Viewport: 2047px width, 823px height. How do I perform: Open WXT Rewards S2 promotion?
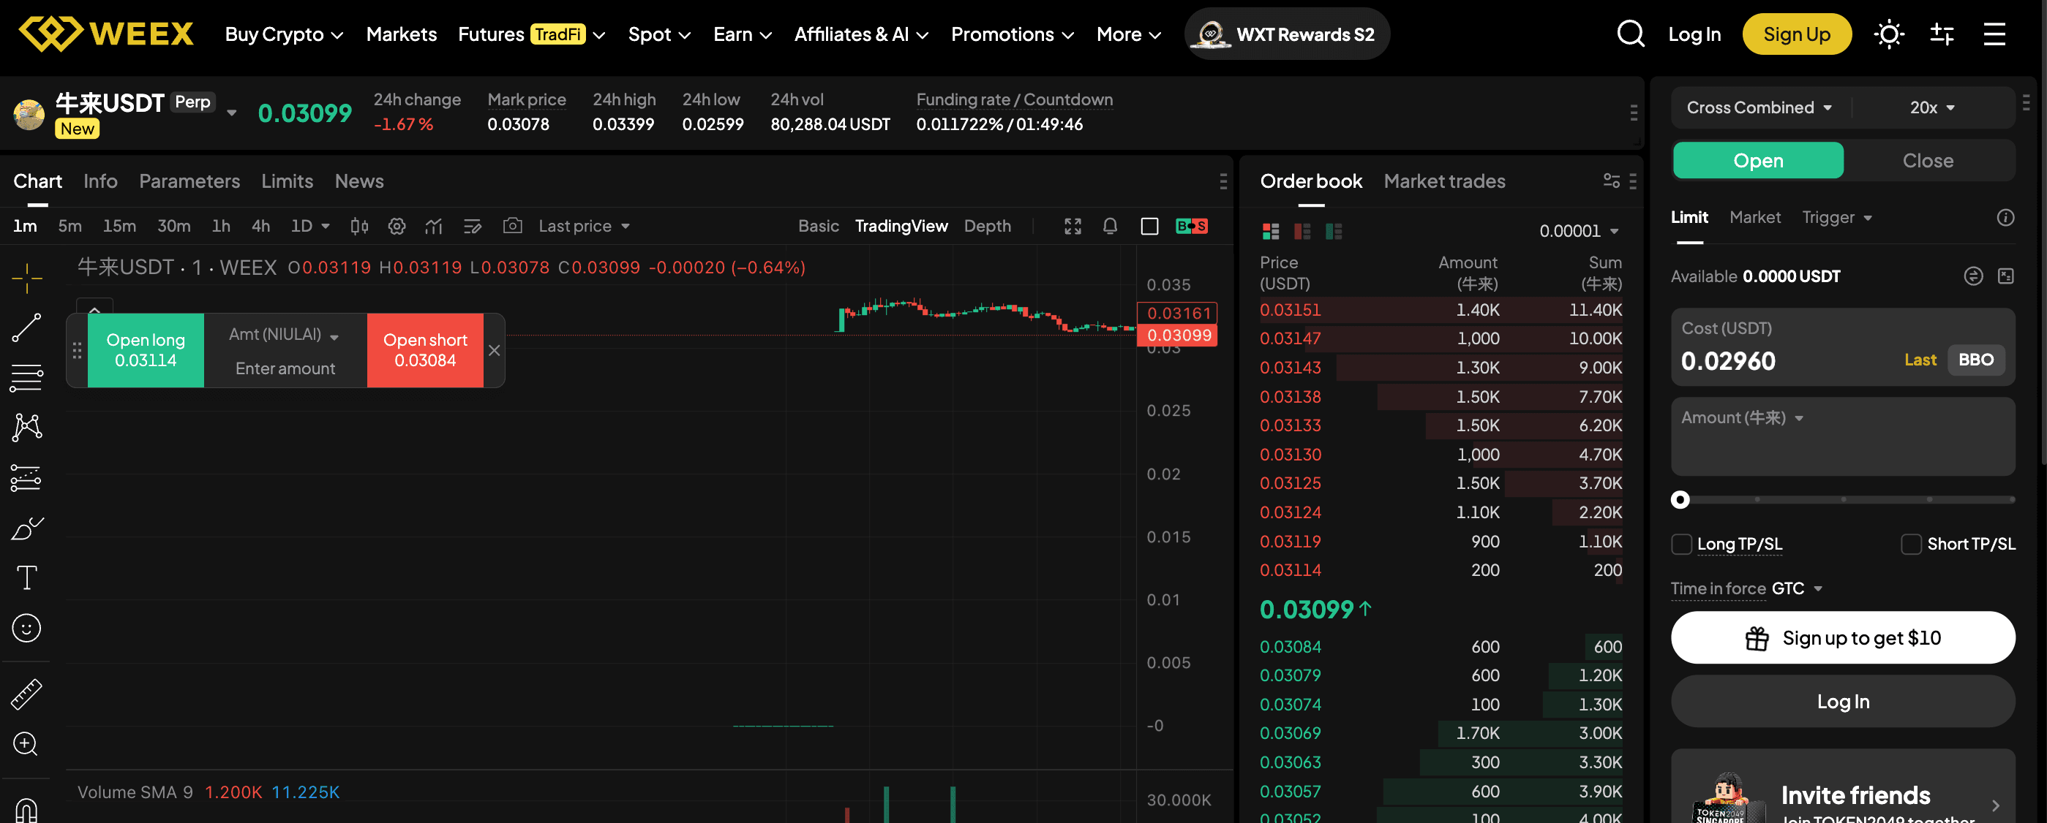tap(1287, 34)
